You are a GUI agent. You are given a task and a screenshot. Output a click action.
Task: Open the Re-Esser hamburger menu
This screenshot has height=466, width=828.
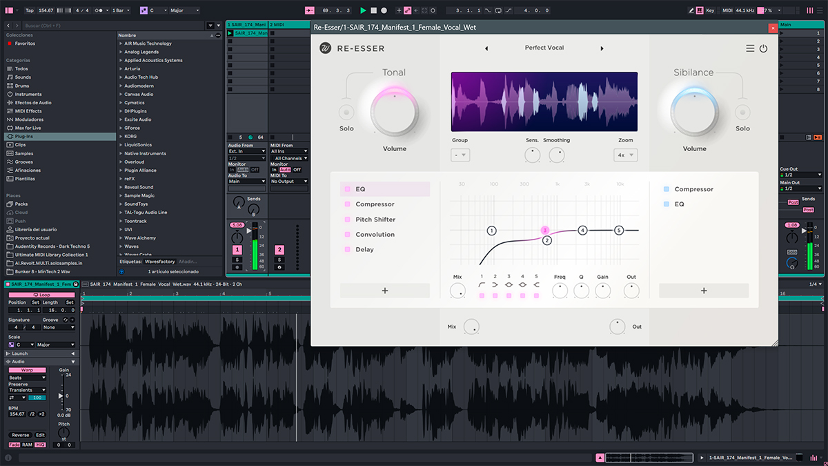pyautogui.click(x=750, y=48)
